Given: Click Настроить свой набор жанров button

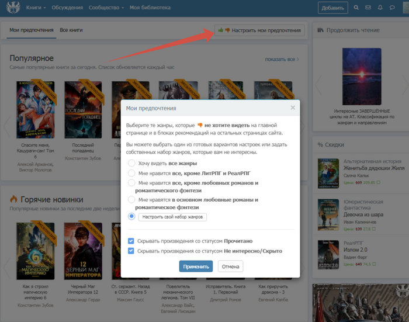Looking at the screenshot, I should [172, 217].
